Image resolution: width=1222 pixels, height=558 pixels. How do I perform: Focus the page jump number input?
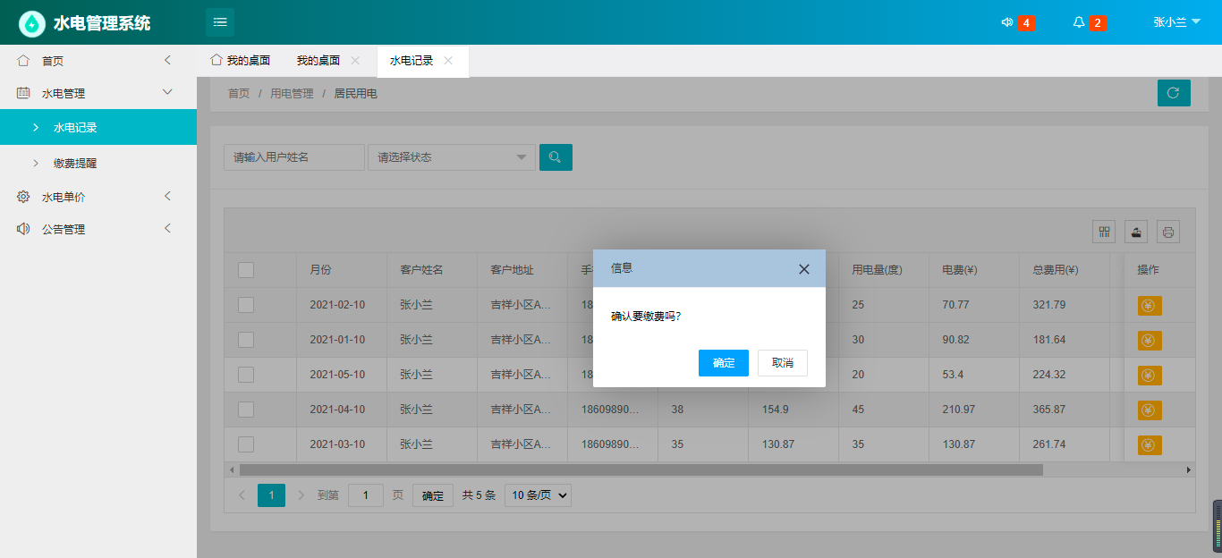coord(366,495)
